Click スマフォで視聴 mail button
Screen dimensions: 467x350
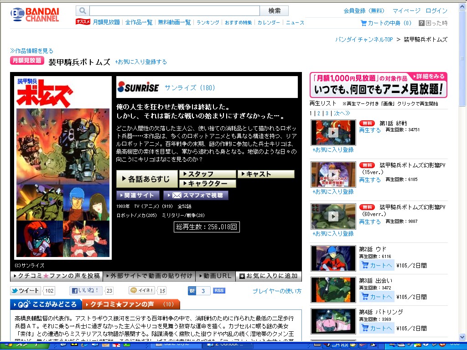pyautogui.click(x=196, y=195)
